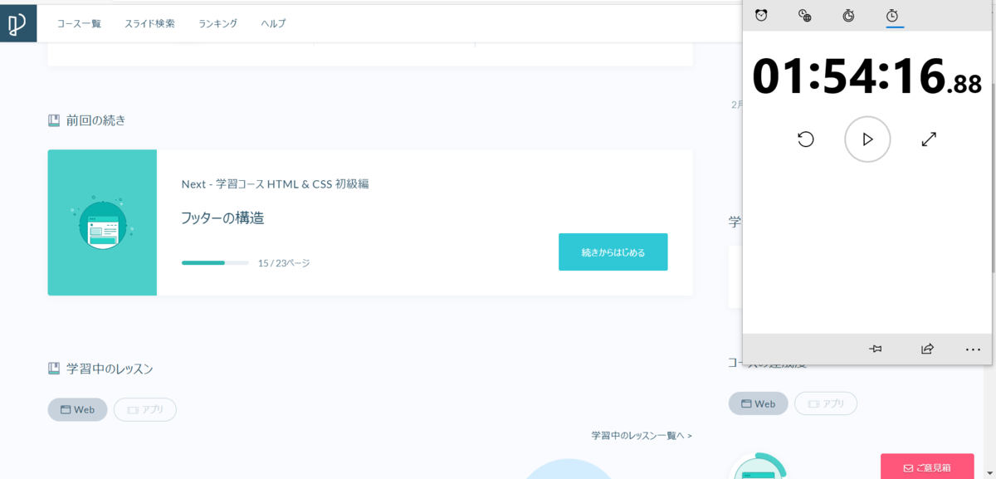Select ランキング in the navigation bar
The height and width of the screenshot is (479, 996).
click(x=217, y=24)
